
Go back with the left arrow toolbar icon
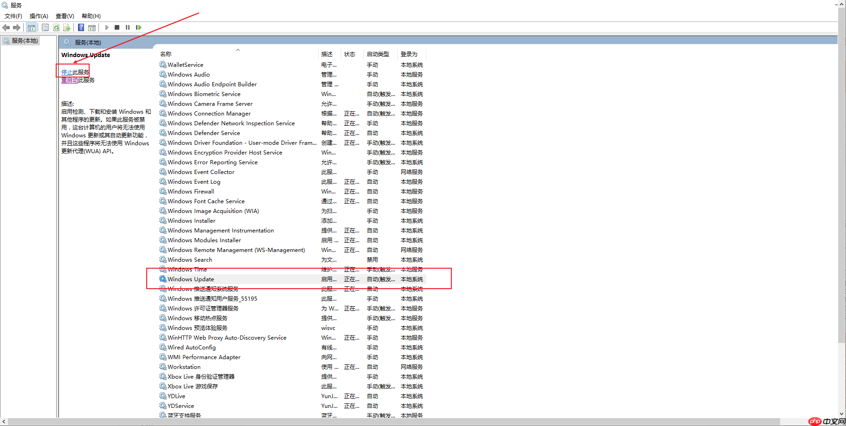pyautogui.click(x=6, y=27)
